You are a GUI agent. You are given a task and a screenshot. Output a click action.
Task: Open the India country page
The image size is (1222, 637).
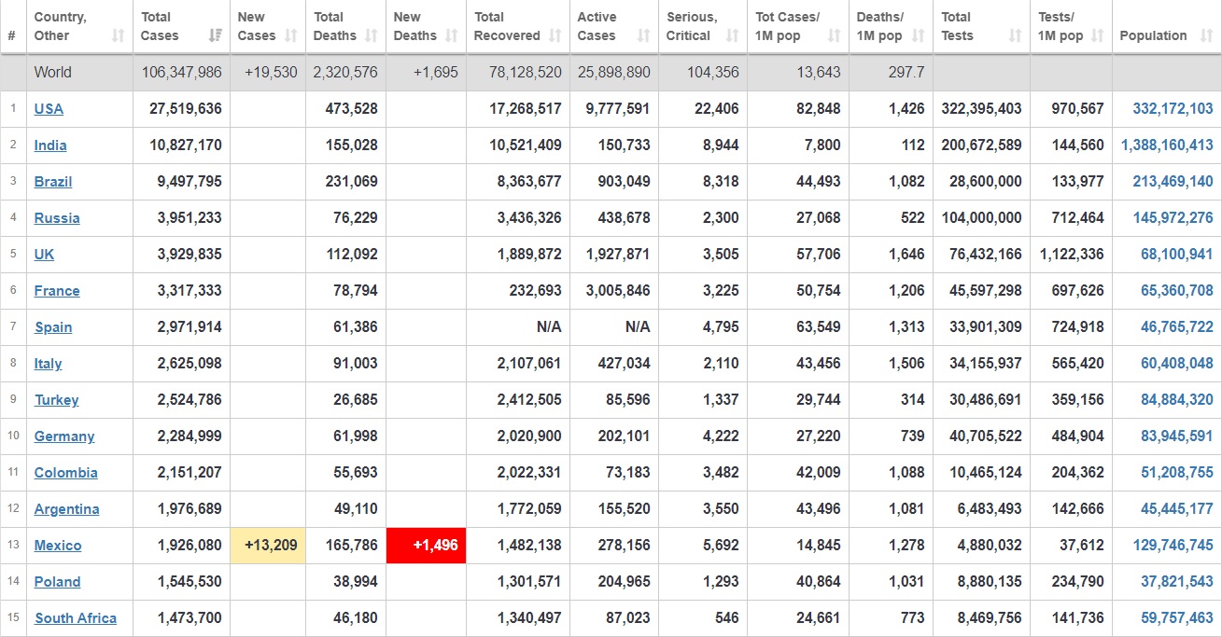click(50, 145)
